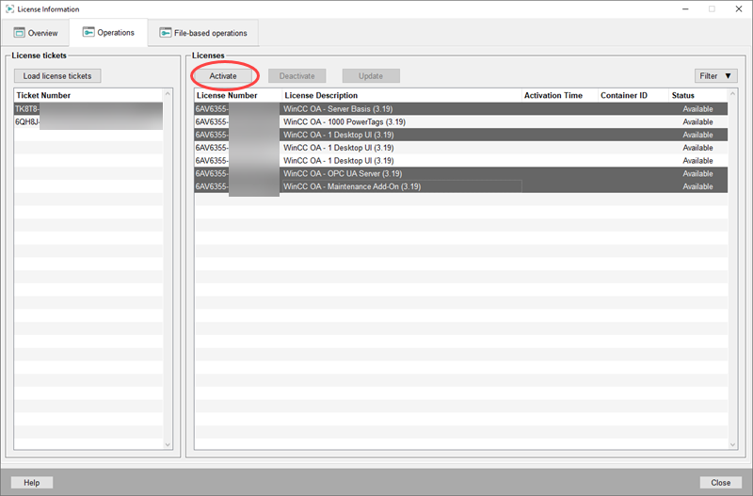Select the Operations tab

coord(107,33)
